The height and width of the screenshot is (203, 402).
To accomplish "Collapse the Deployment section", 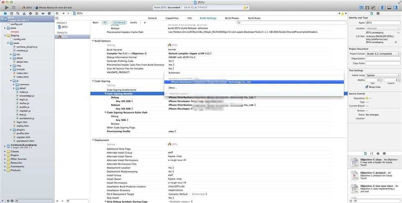I will tap(93, 140).
